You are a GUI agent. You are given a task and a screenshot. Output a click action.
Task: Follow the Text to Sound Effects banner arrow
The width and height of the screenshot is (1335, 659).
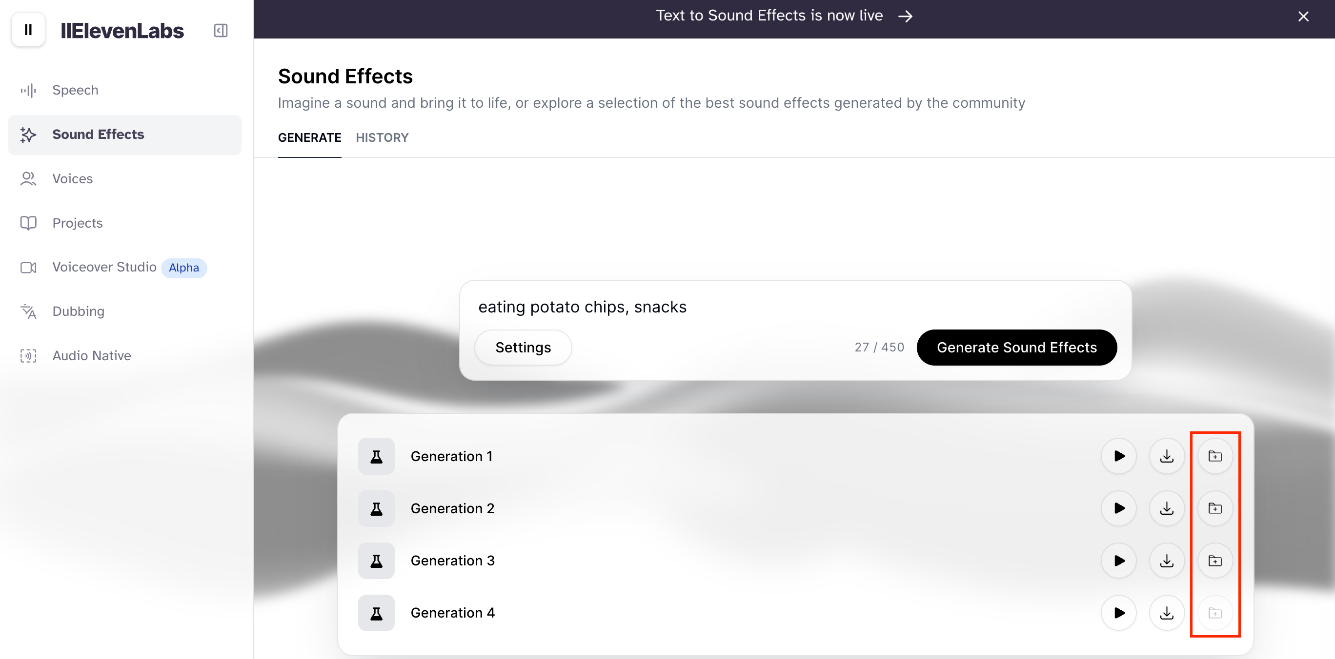pyautogui.click(x=905, y=16)
